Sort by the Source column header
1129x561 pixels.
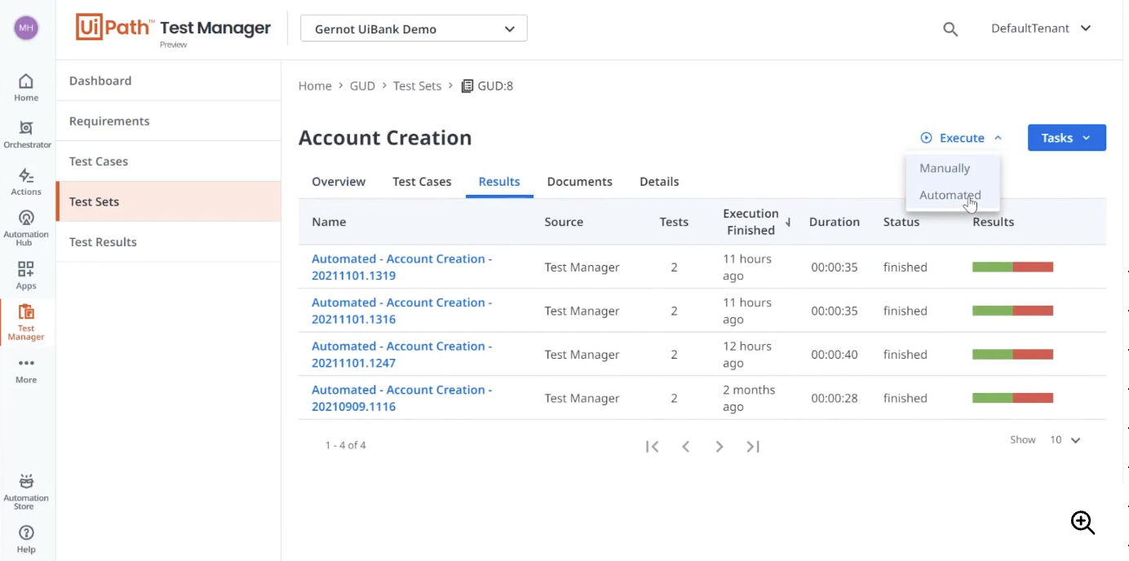click(564, 222)
